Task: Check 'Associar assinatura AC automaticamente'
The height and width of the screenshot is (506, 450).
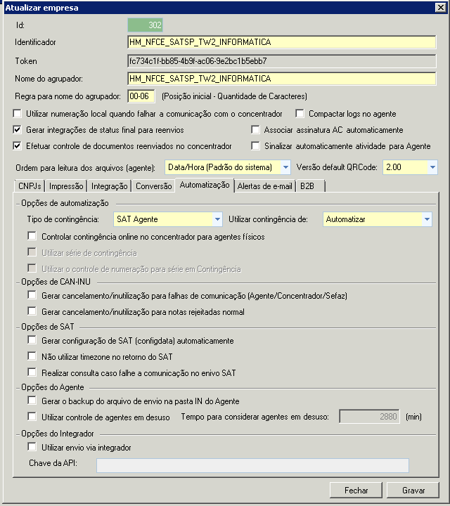Action: click(255, 130)
